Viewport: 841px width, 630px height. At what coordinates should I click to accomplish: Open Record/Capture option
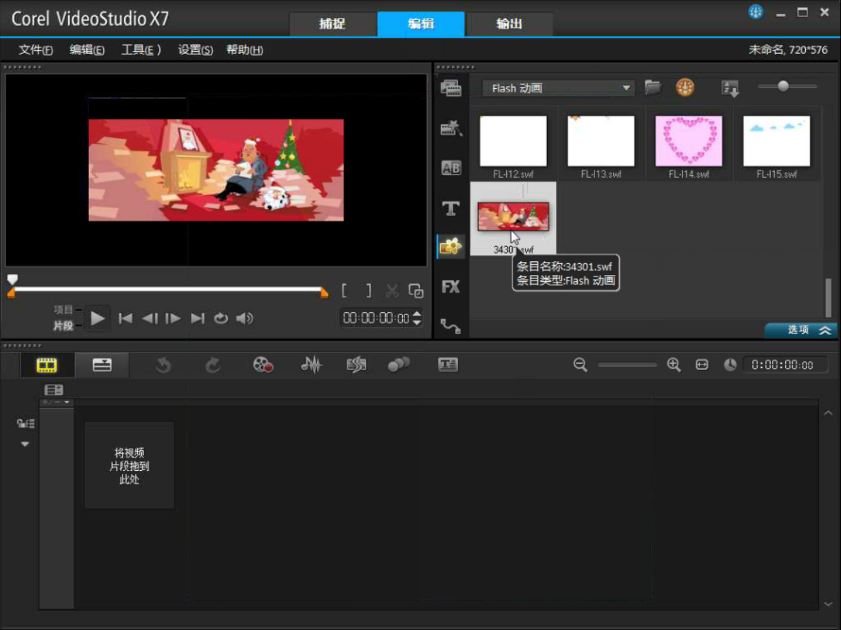[262, 365]
